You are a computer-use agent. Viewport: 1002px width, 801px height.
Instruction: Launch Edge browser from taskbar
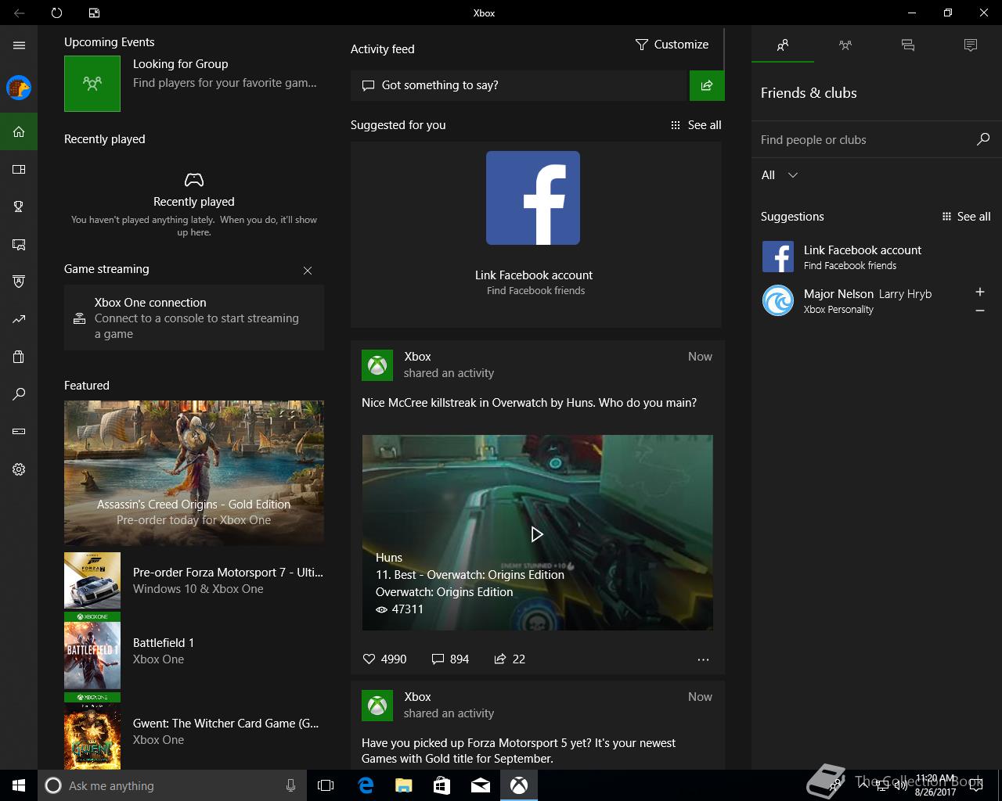366,785
